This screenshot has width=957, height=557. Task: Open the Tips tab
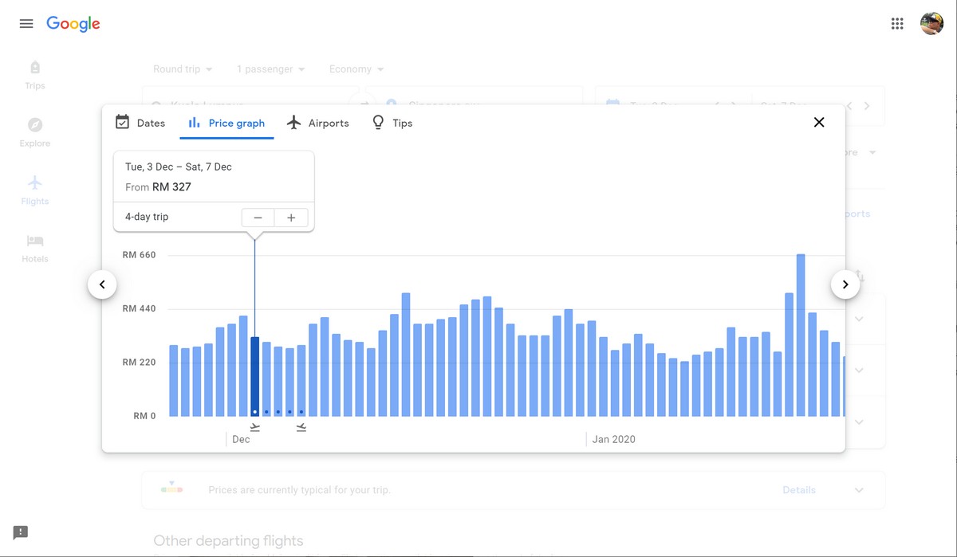tap(392, 123)
